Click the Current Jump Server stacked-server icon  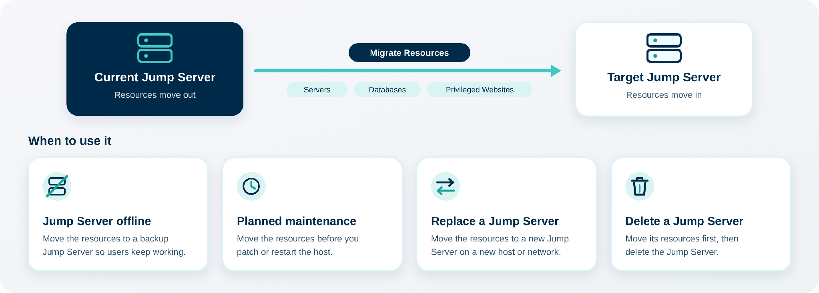point(155,48)
